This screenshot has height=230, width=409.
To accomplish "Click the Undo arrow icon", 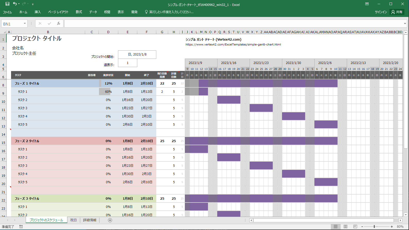I will tap(15, 4).
